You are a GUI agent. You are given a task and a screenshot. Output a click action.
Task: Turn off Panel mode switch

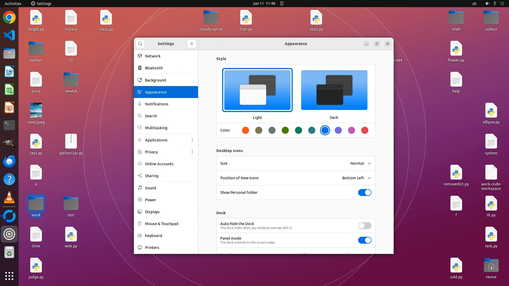point(365,240)
